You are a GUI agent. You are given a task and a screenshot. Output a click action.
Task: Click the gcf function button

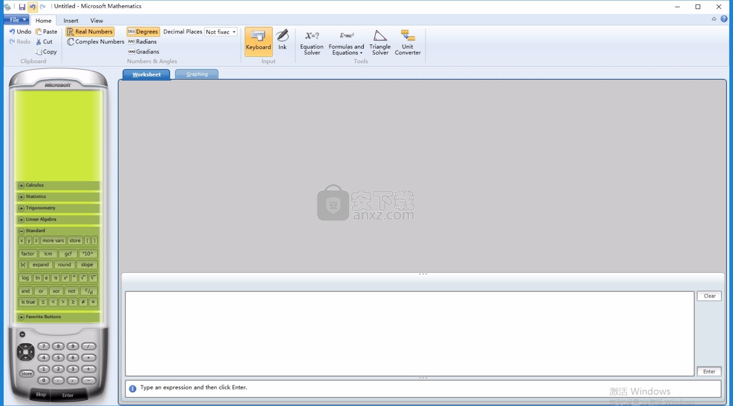(68, 254)
